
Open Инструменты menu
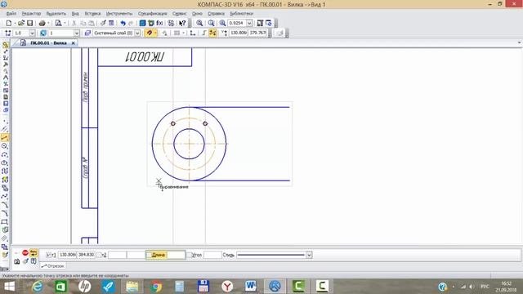[x=119, y=14]
